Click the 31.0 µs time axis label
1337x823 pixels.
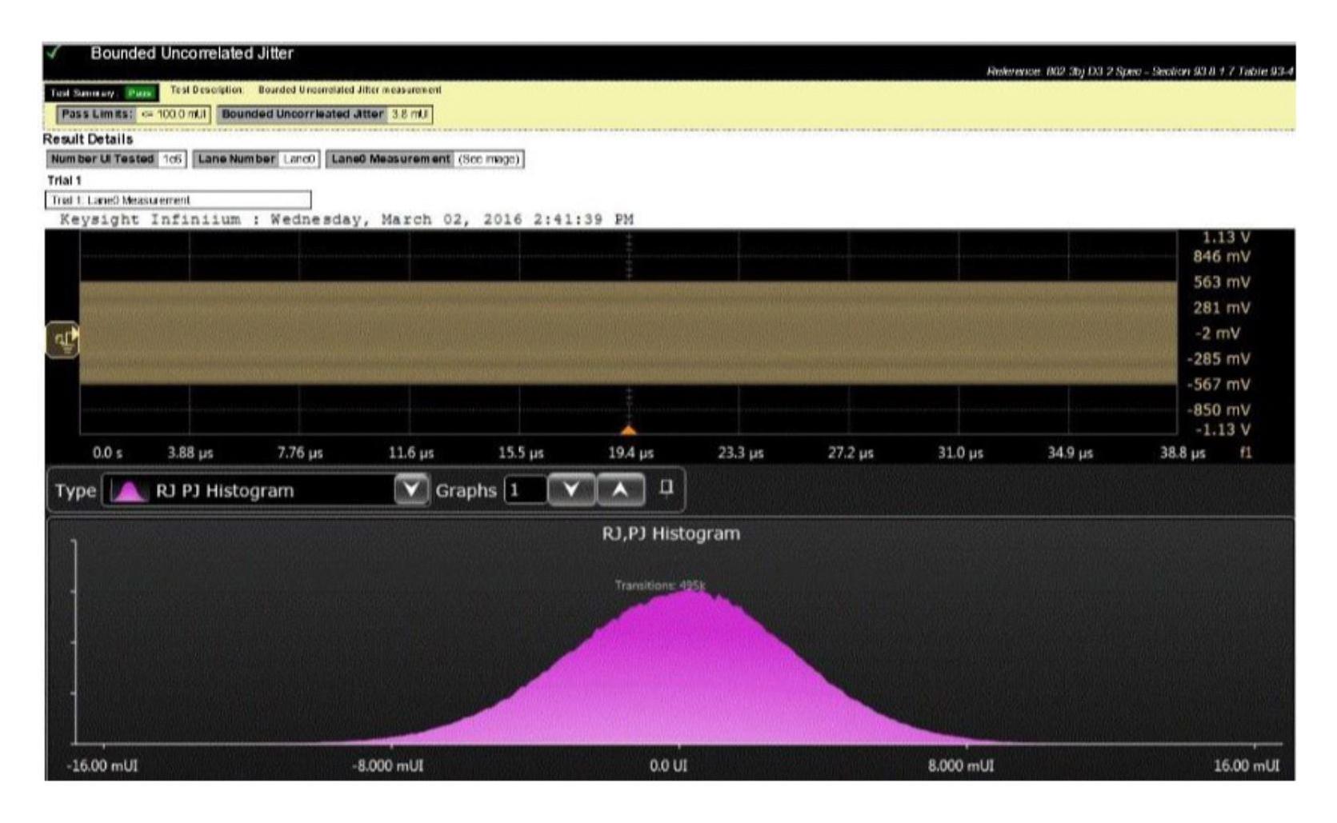tap(961, 453)
